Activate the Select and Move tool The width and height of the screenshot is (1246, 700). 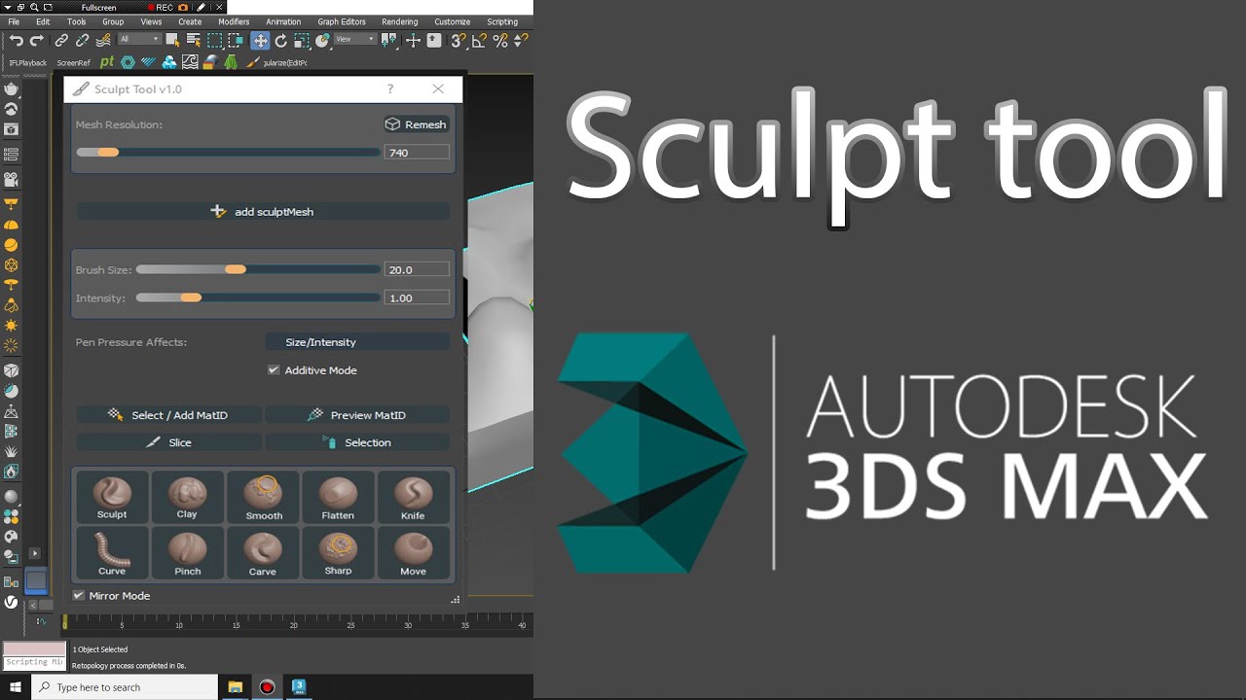pyautogui.click(x=260, y=41)
